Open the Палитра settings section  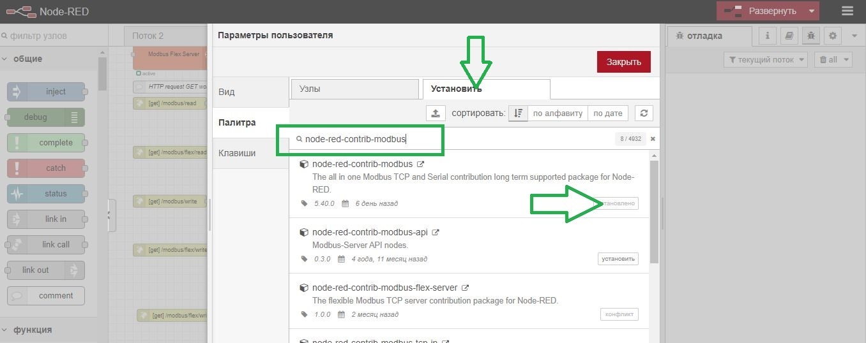point(251,122)
